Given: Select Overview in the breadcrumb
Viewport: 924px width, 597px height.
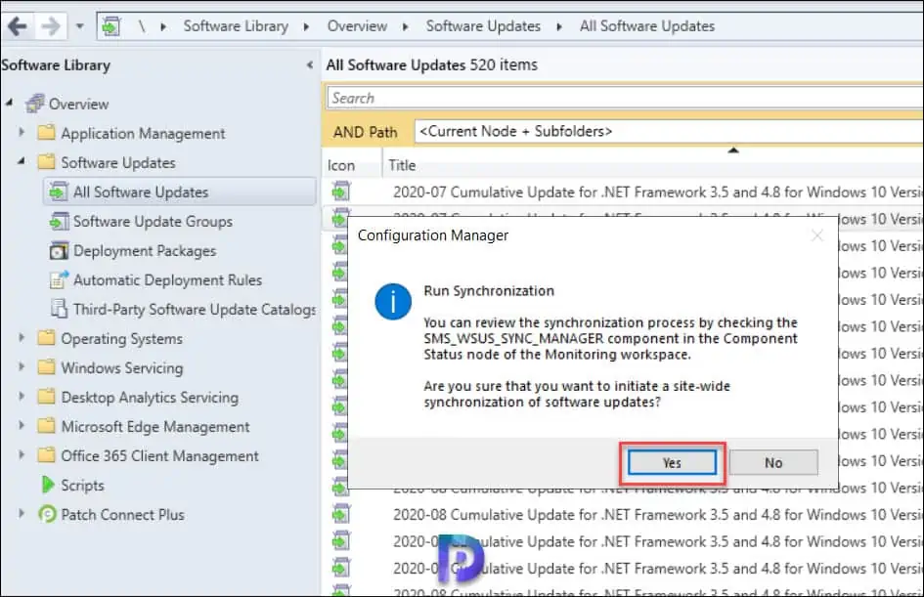Looking at the screenshot, I should 357,26.
